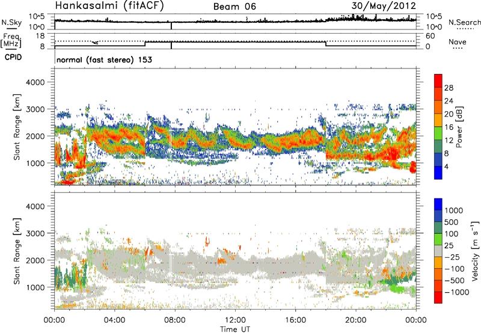Click 'normal (fast stereo) 153' text

(x=104, y=60)
